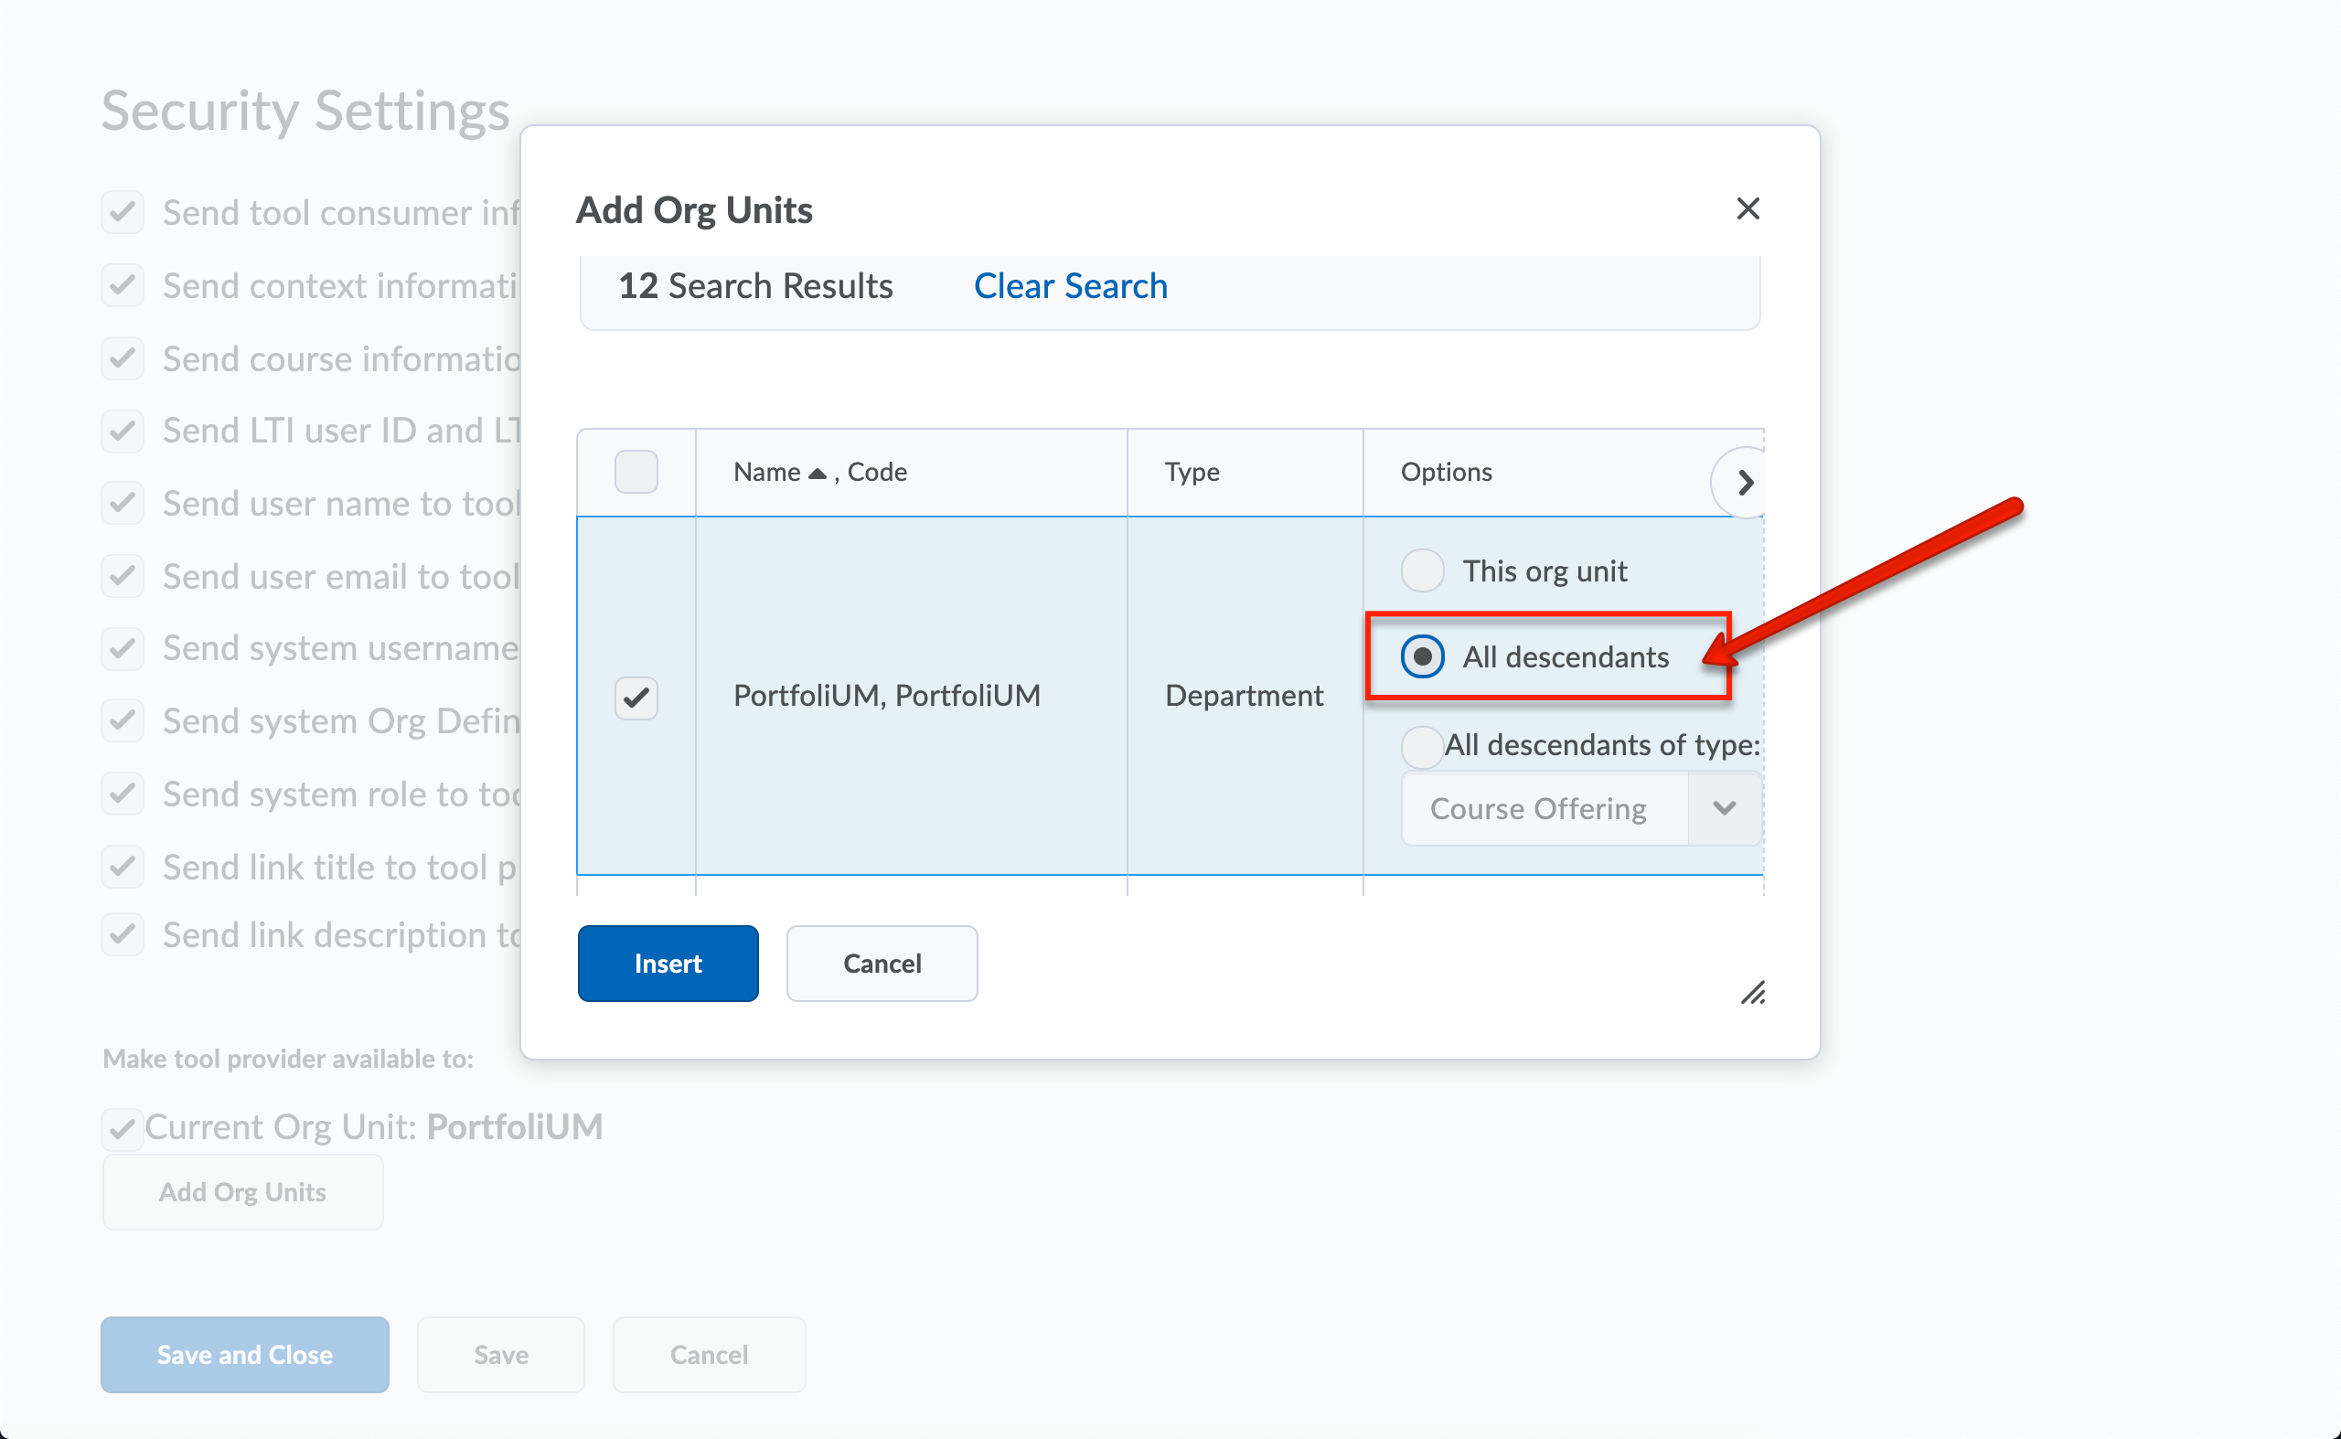The width and height of the screenshot is (2341, 1439).
Task: Click Save and Close button
Action: pyautogui.click(x=245, y=1354)
